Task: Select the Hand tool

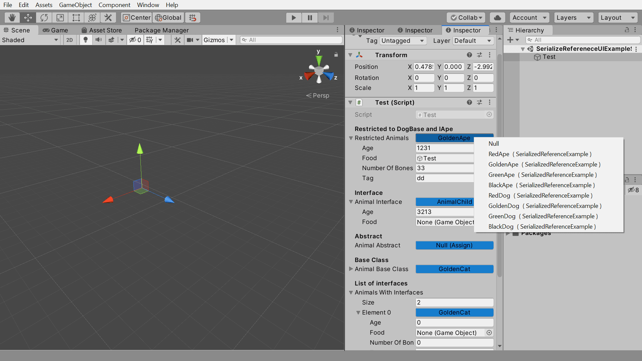Action: pos(12,18)
